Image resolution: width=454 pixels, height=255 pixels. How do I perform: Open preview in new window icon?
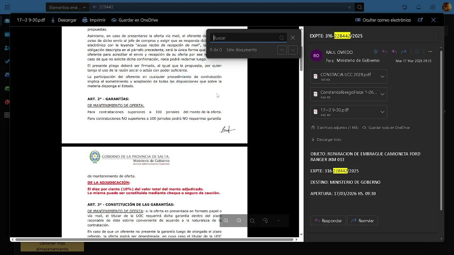click(x=420, y=20)
